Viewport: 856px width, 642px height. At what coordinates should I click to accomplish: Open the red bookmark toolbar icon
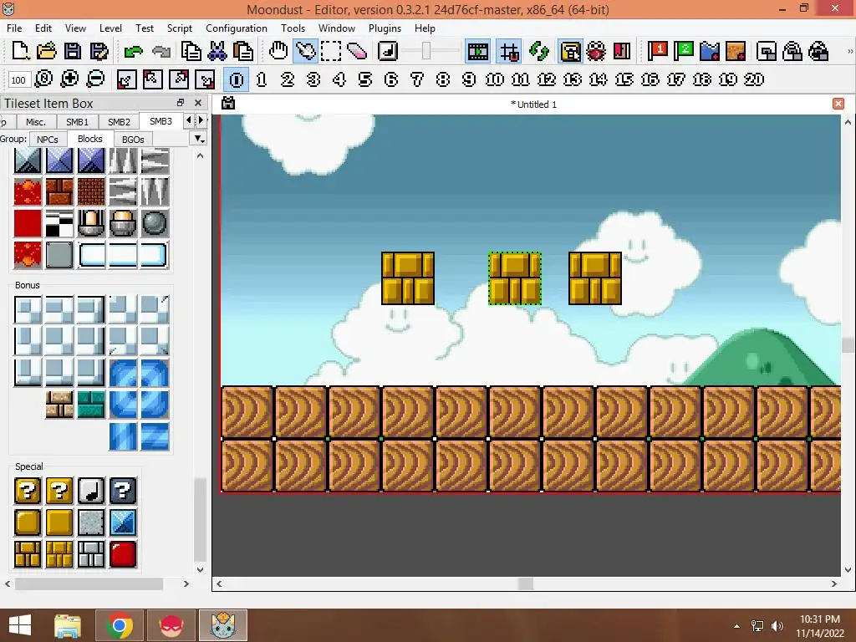coord(622,51)
